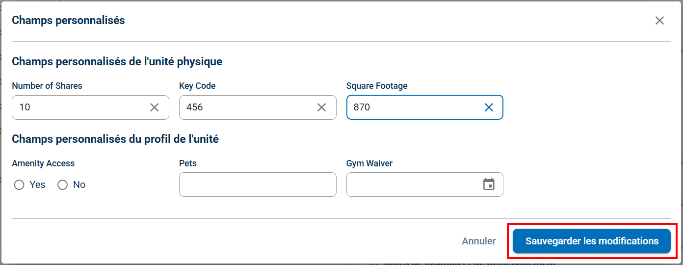Click the Square Footage label text
683x265 pixels.
click(377, 86)
